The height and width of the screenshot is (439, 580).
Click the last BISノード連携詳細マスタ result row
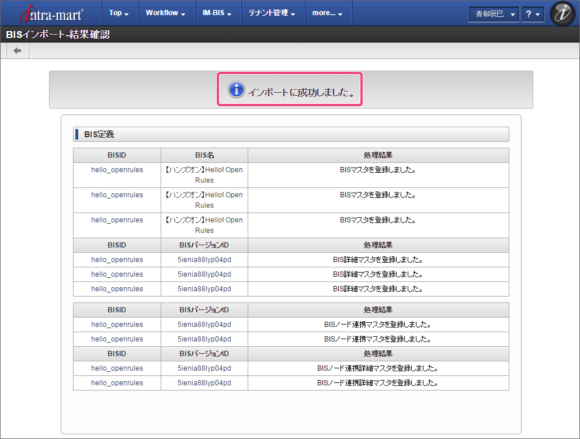tap(378, 383)
